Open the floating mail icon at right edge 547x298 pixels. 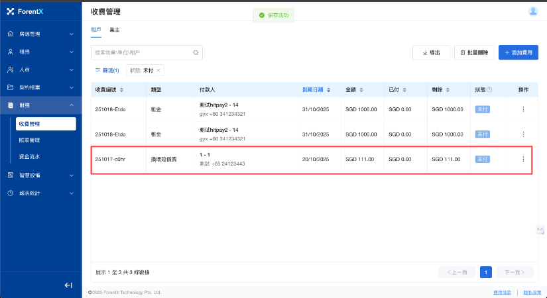(540, 230)
